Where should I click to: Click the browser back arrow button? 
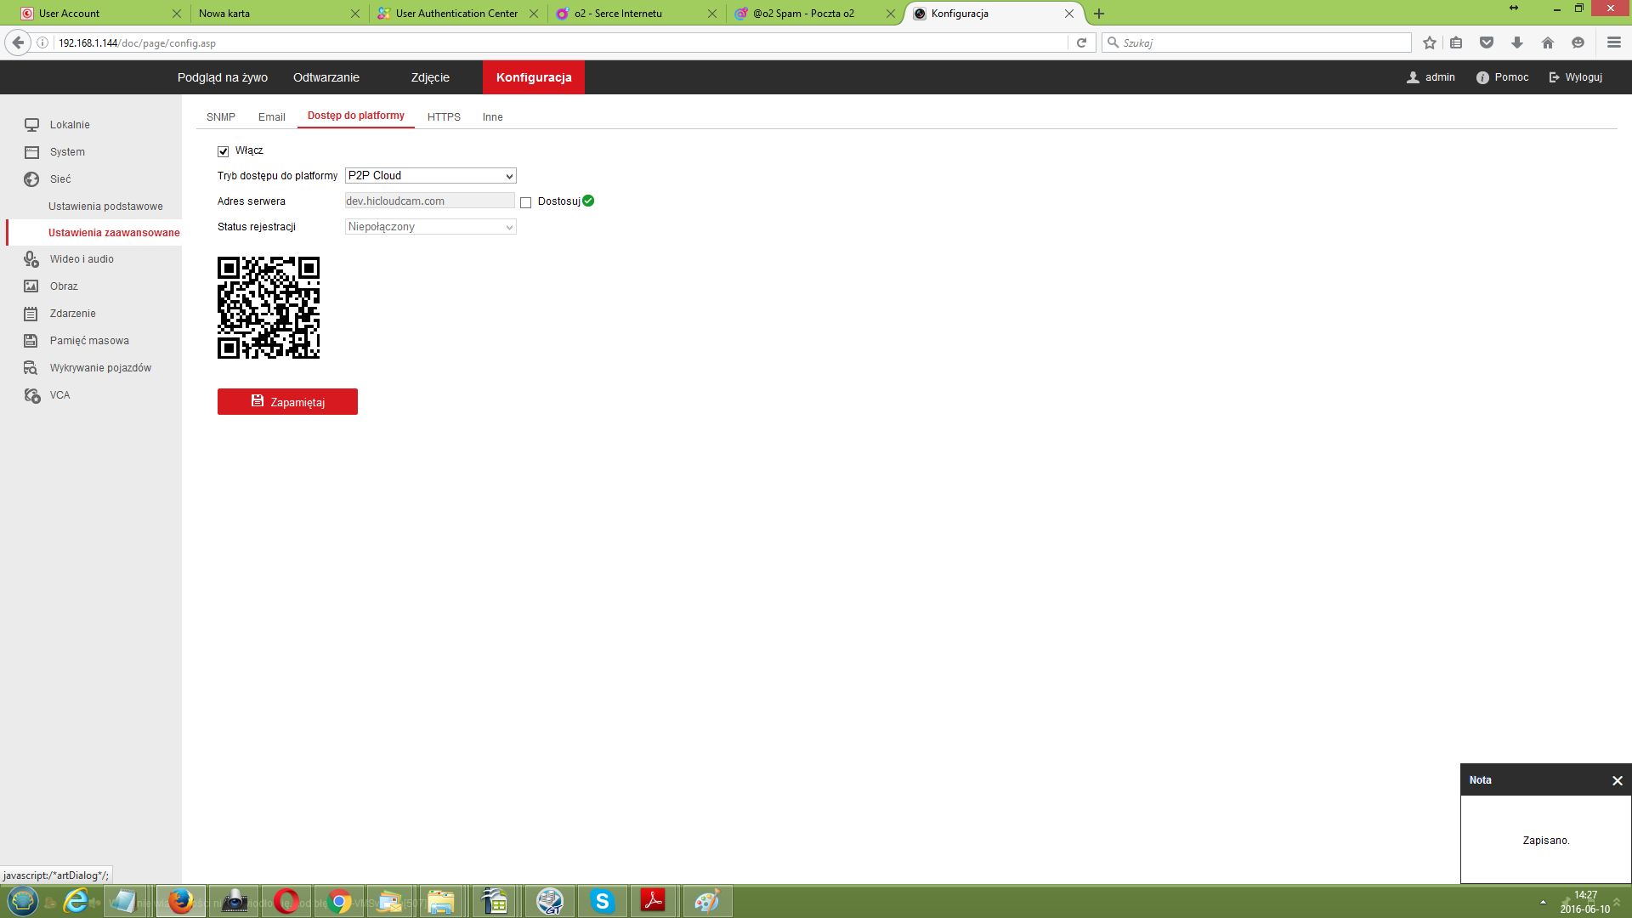[18, 42]
